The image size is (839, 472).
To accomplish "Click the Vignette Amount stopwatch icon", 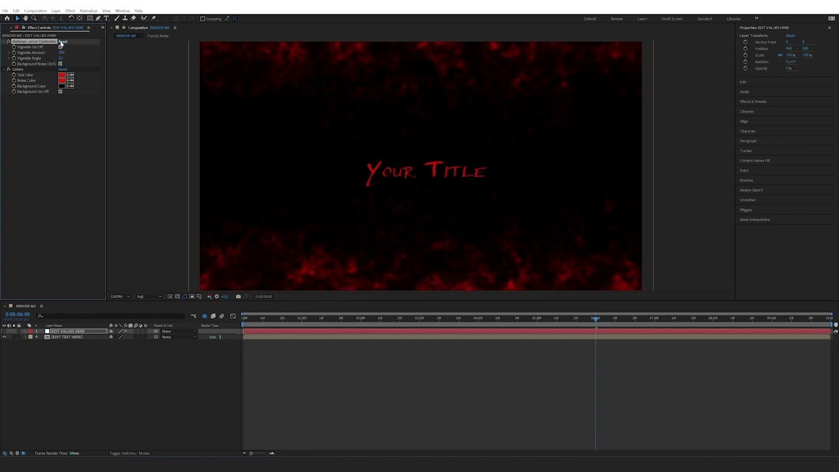I will tap(14, 52).
